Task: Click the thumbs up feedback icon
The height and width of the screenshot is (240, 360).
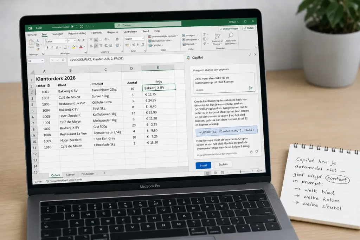Action: [251, 152]
